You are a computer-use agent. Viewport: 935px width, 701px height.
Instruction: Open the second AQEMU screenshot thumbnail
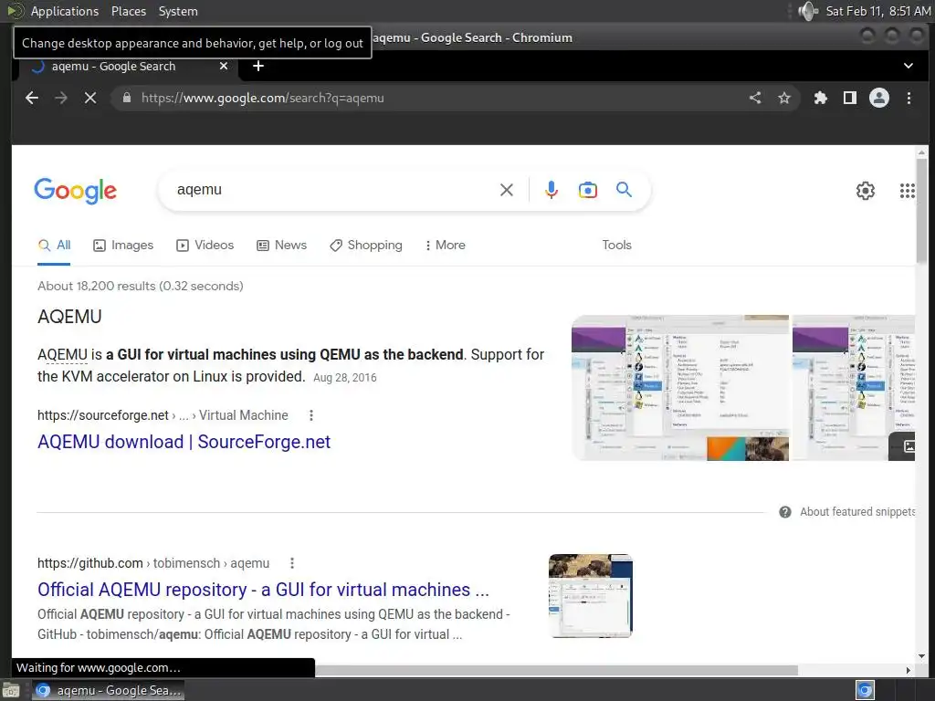tap(854, 388)
